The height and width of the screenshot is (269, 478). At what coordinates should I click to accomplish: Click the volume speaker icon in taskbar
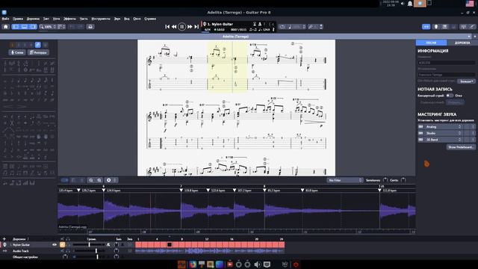pyautogui.click(x=257, y=265)
